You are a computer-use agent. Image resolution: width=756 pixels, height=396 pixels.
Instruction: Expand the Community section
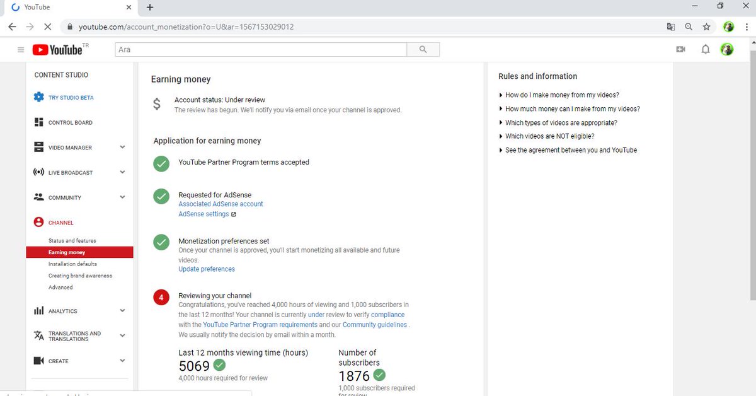[122, 197]
